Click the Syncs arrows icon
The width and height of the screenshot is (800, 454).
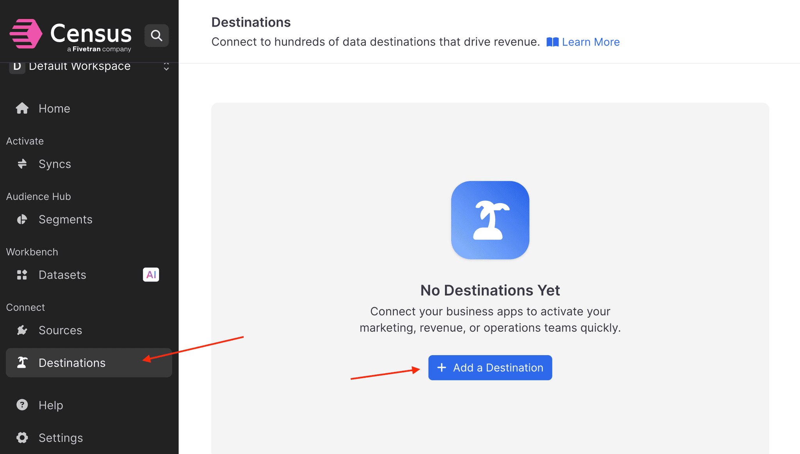(22, 164)
